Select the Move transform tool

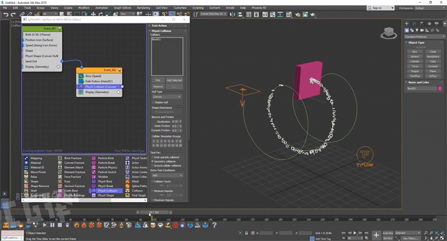click(93, 14)
